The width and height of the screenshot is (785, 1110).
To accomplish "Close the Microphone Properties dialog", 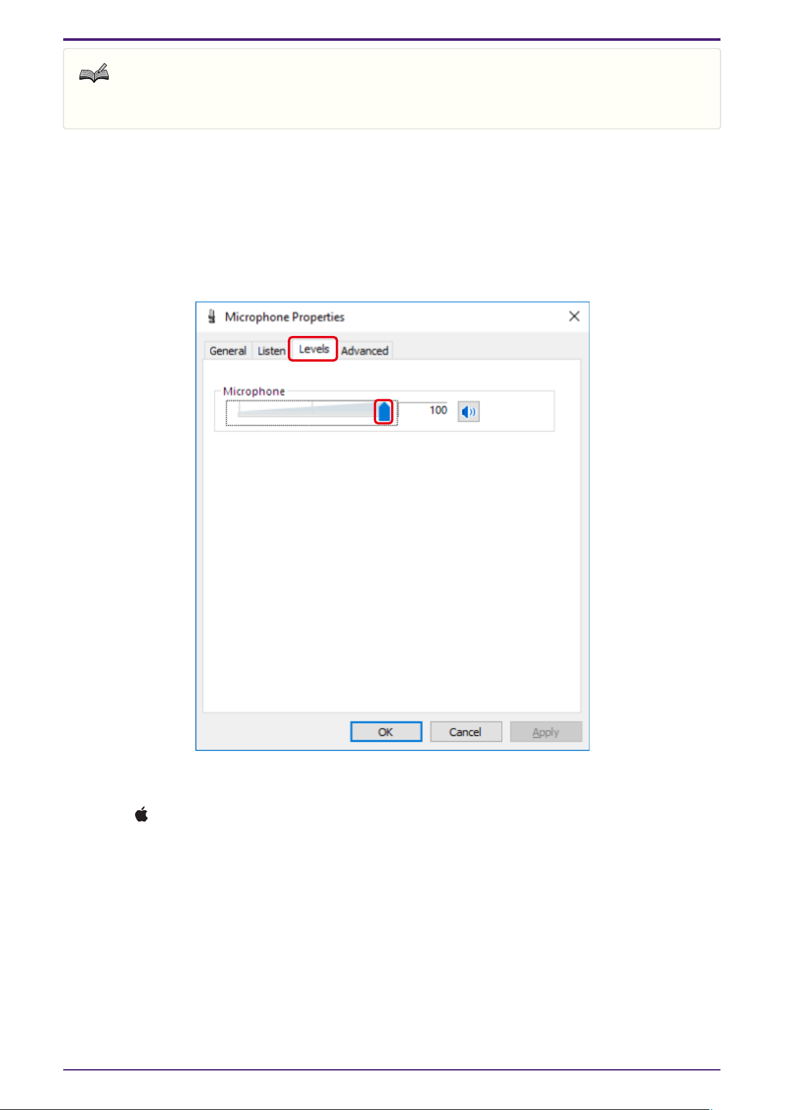I will click(x=574, y=316).
